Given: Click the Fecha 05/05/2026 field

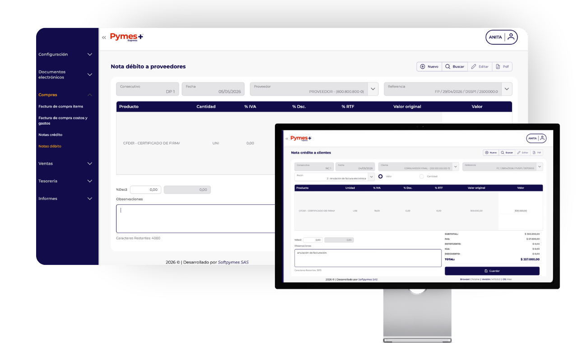Looking at the screenshot, I should coord(213,89).
